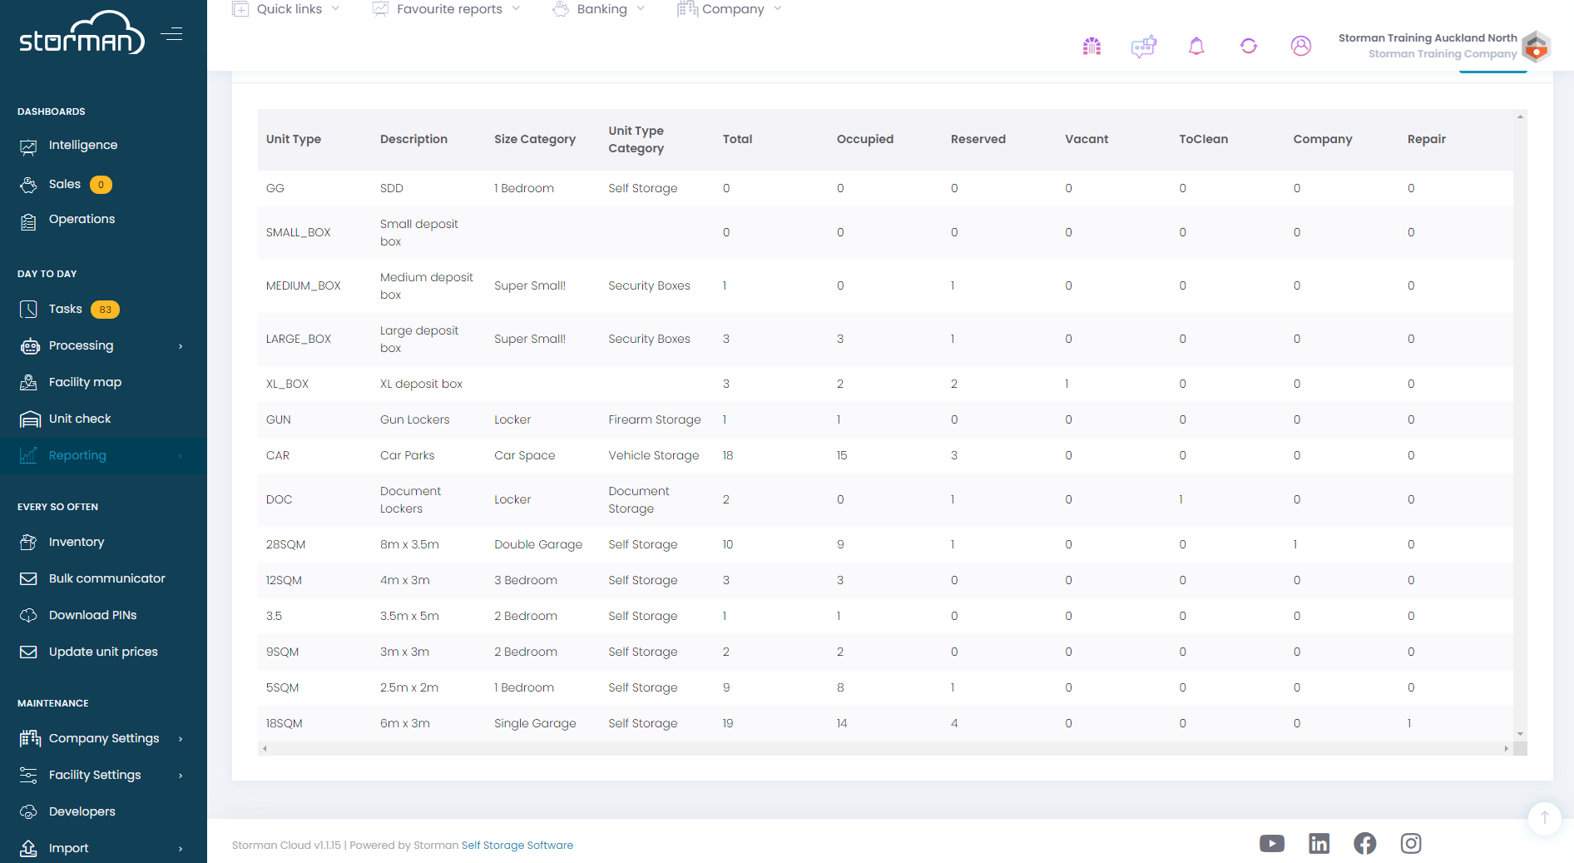Open the notifications bell
Image resolution: width=1574 pixels, height=863 pixels.
[1196, 47]
